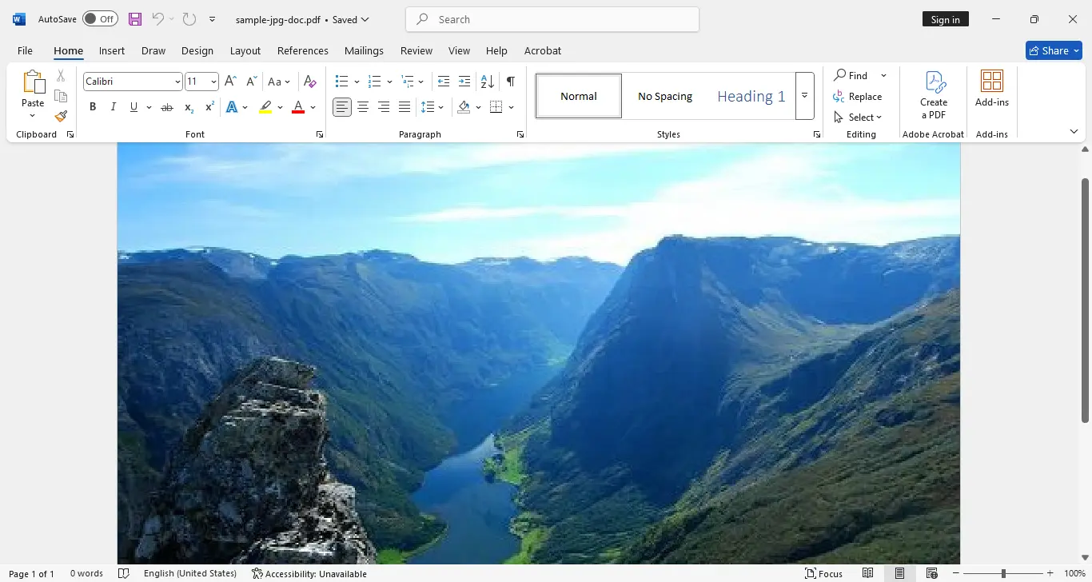Align text to the right
The width and height of the screenshot is (1092, 582).
pos(384,107)
